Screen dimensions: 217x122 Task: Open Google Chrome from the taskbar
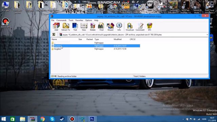pyautogui.click(x=42, y=119)
